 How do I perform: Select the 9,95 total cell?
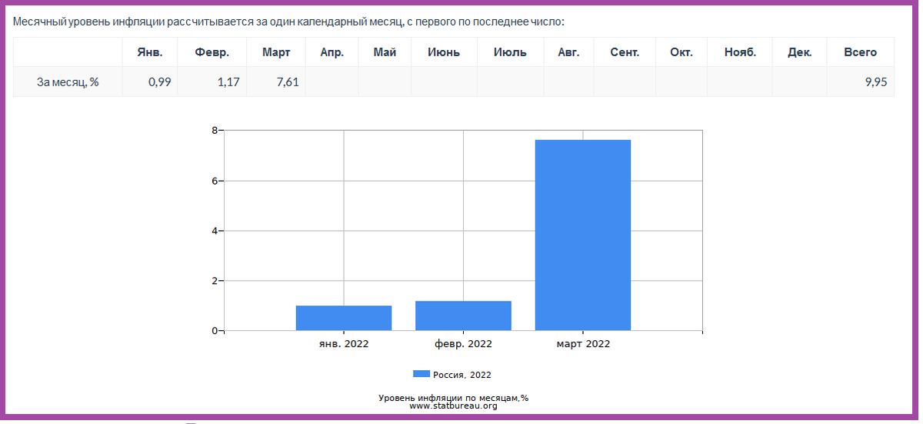pos(861,82)
